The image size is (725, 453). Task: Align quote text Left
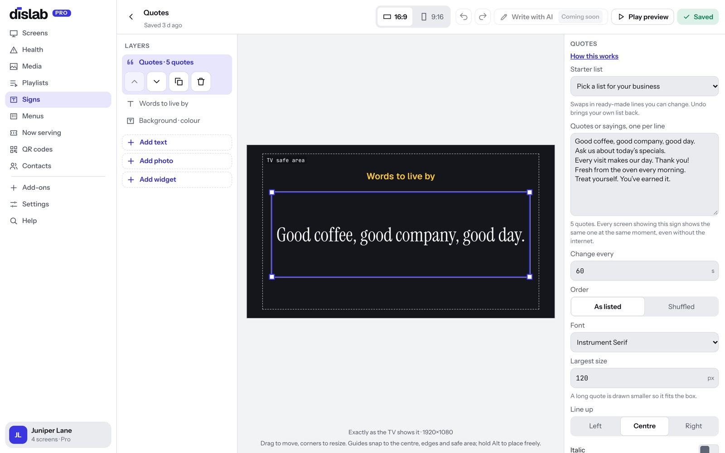(595, 426)
